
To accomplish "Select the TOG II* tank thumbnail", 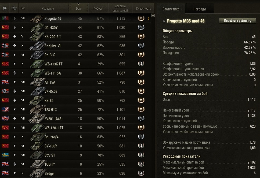I will tap(37, 164).
